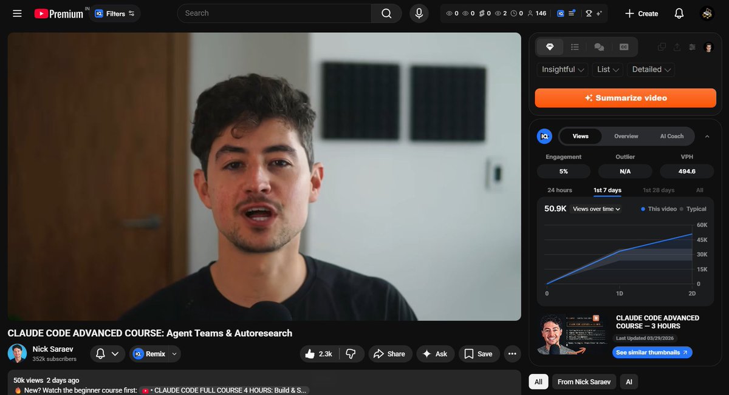The height and width of the screenshot is (395, 729).
Task: Select the chat bubbles tab in summary panel
Action: click(599, 47)
